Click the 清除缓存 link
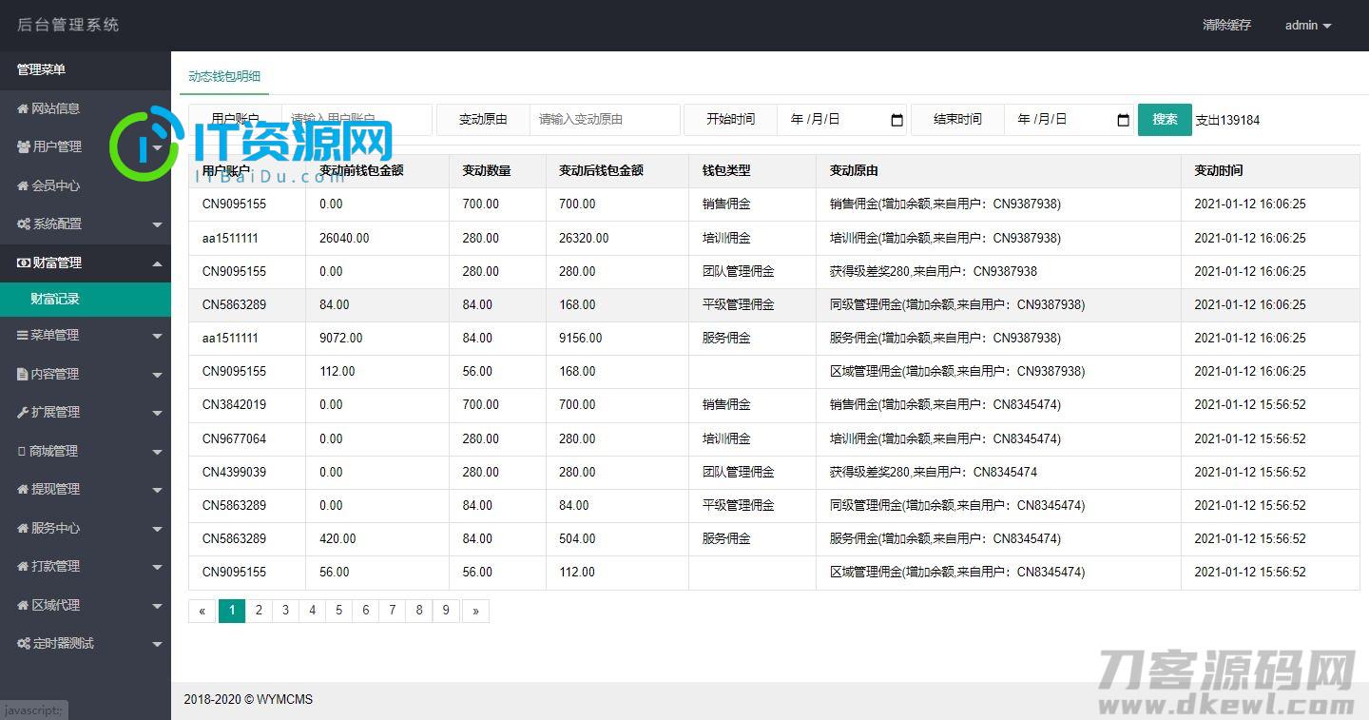Image resolution: width=1369 pixels, height=720 pixels. click(1226, 26)
